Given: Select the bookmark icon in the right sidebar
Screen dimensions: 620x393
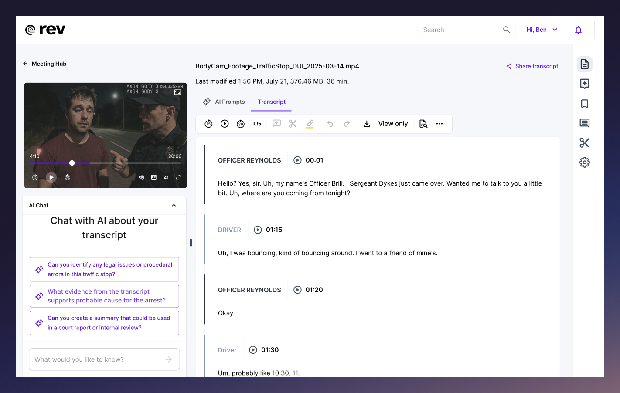Looking at the screenshot, I should [585, 103].
